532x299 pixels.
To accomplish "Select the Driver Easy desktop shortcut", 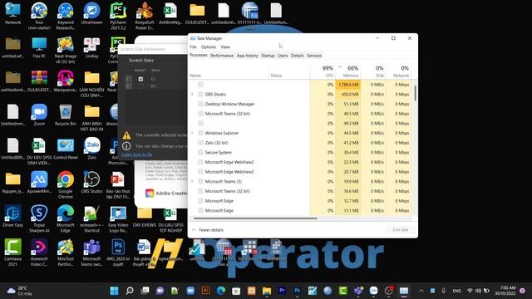I will click(x=13, y=216).
